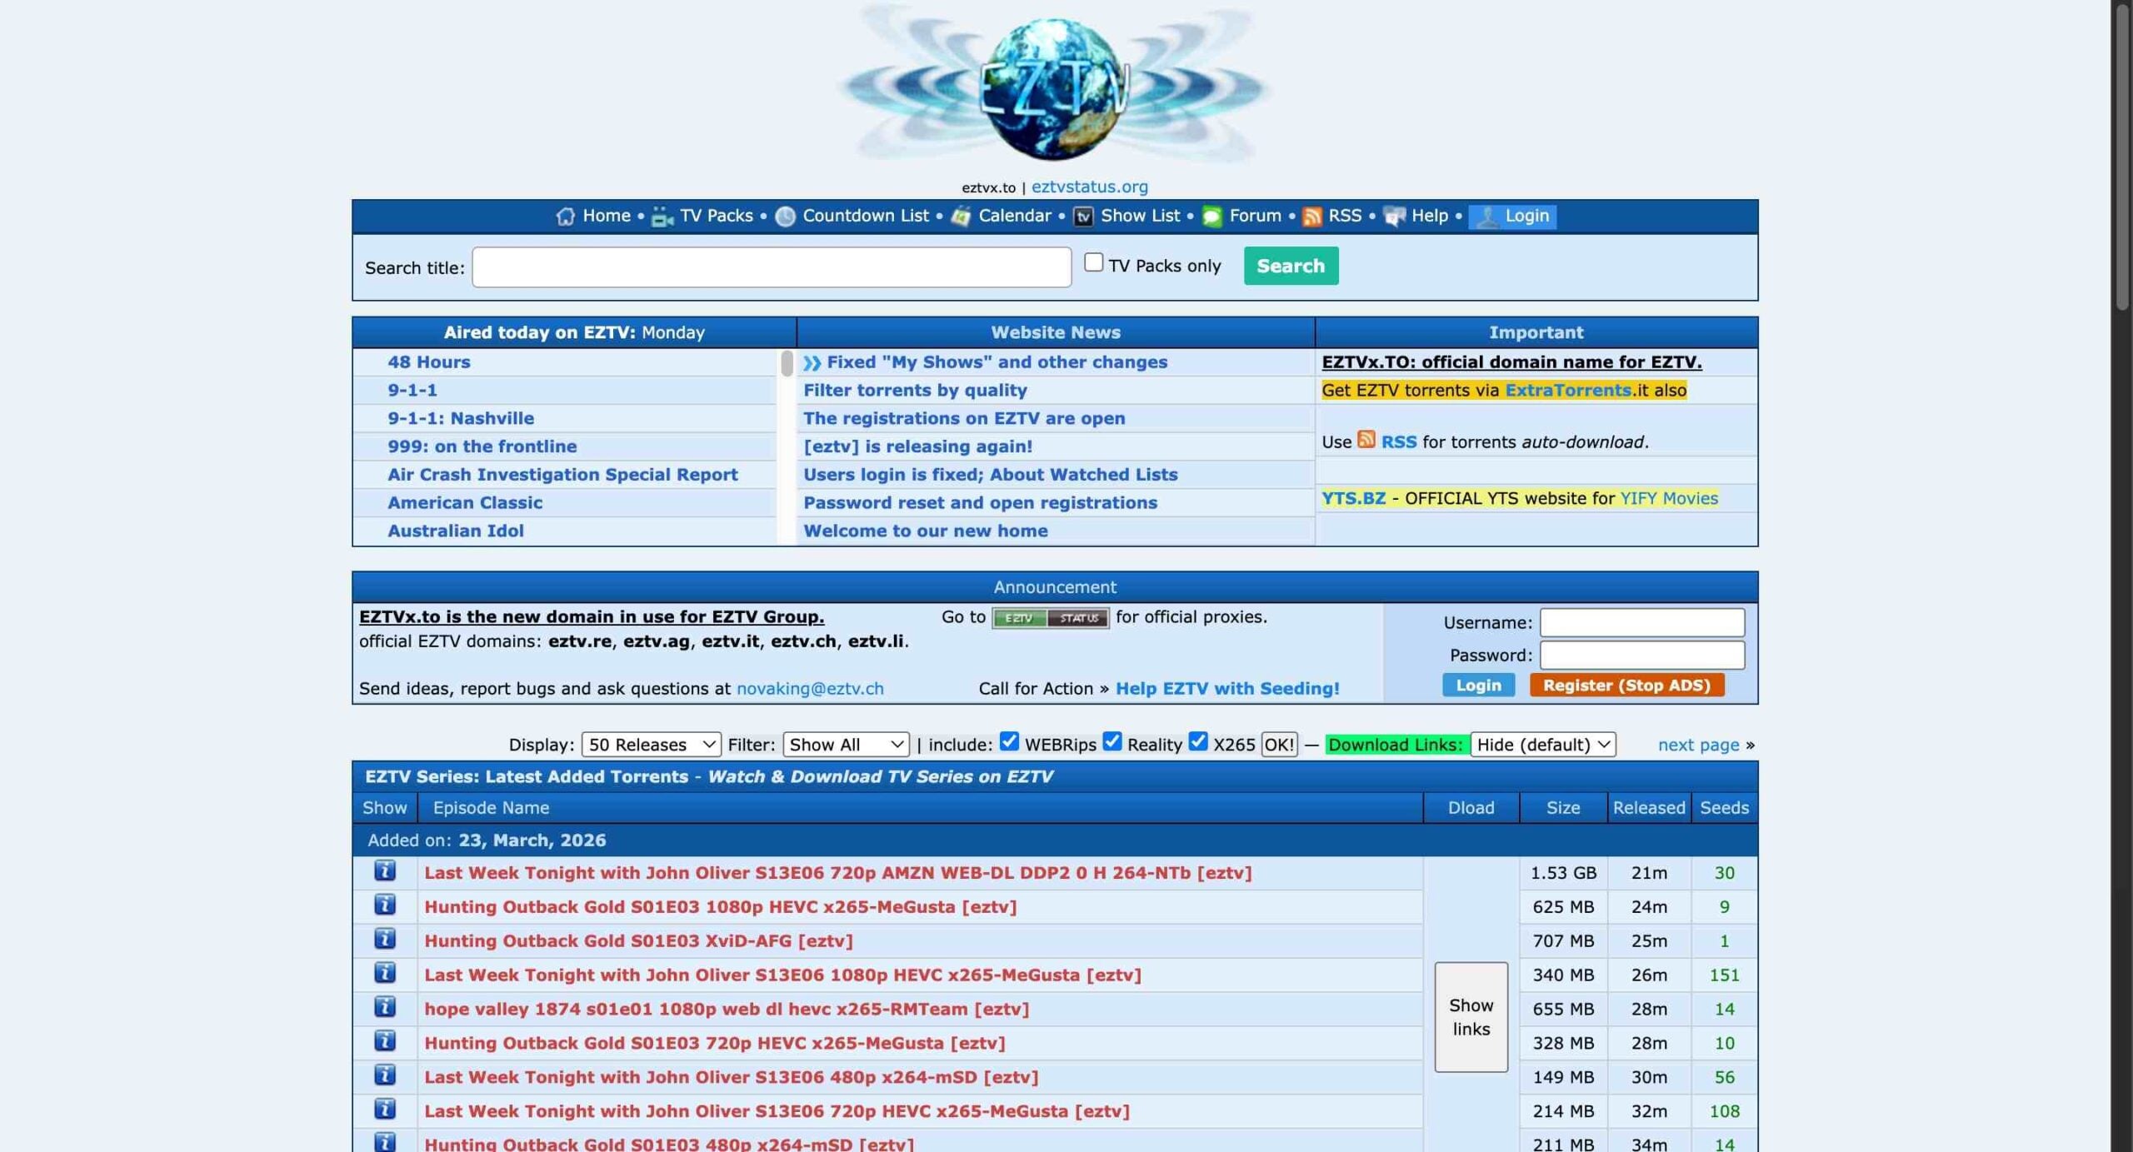Click the blue Login button in Announcement
2133x1152 pixels.
1478,686
